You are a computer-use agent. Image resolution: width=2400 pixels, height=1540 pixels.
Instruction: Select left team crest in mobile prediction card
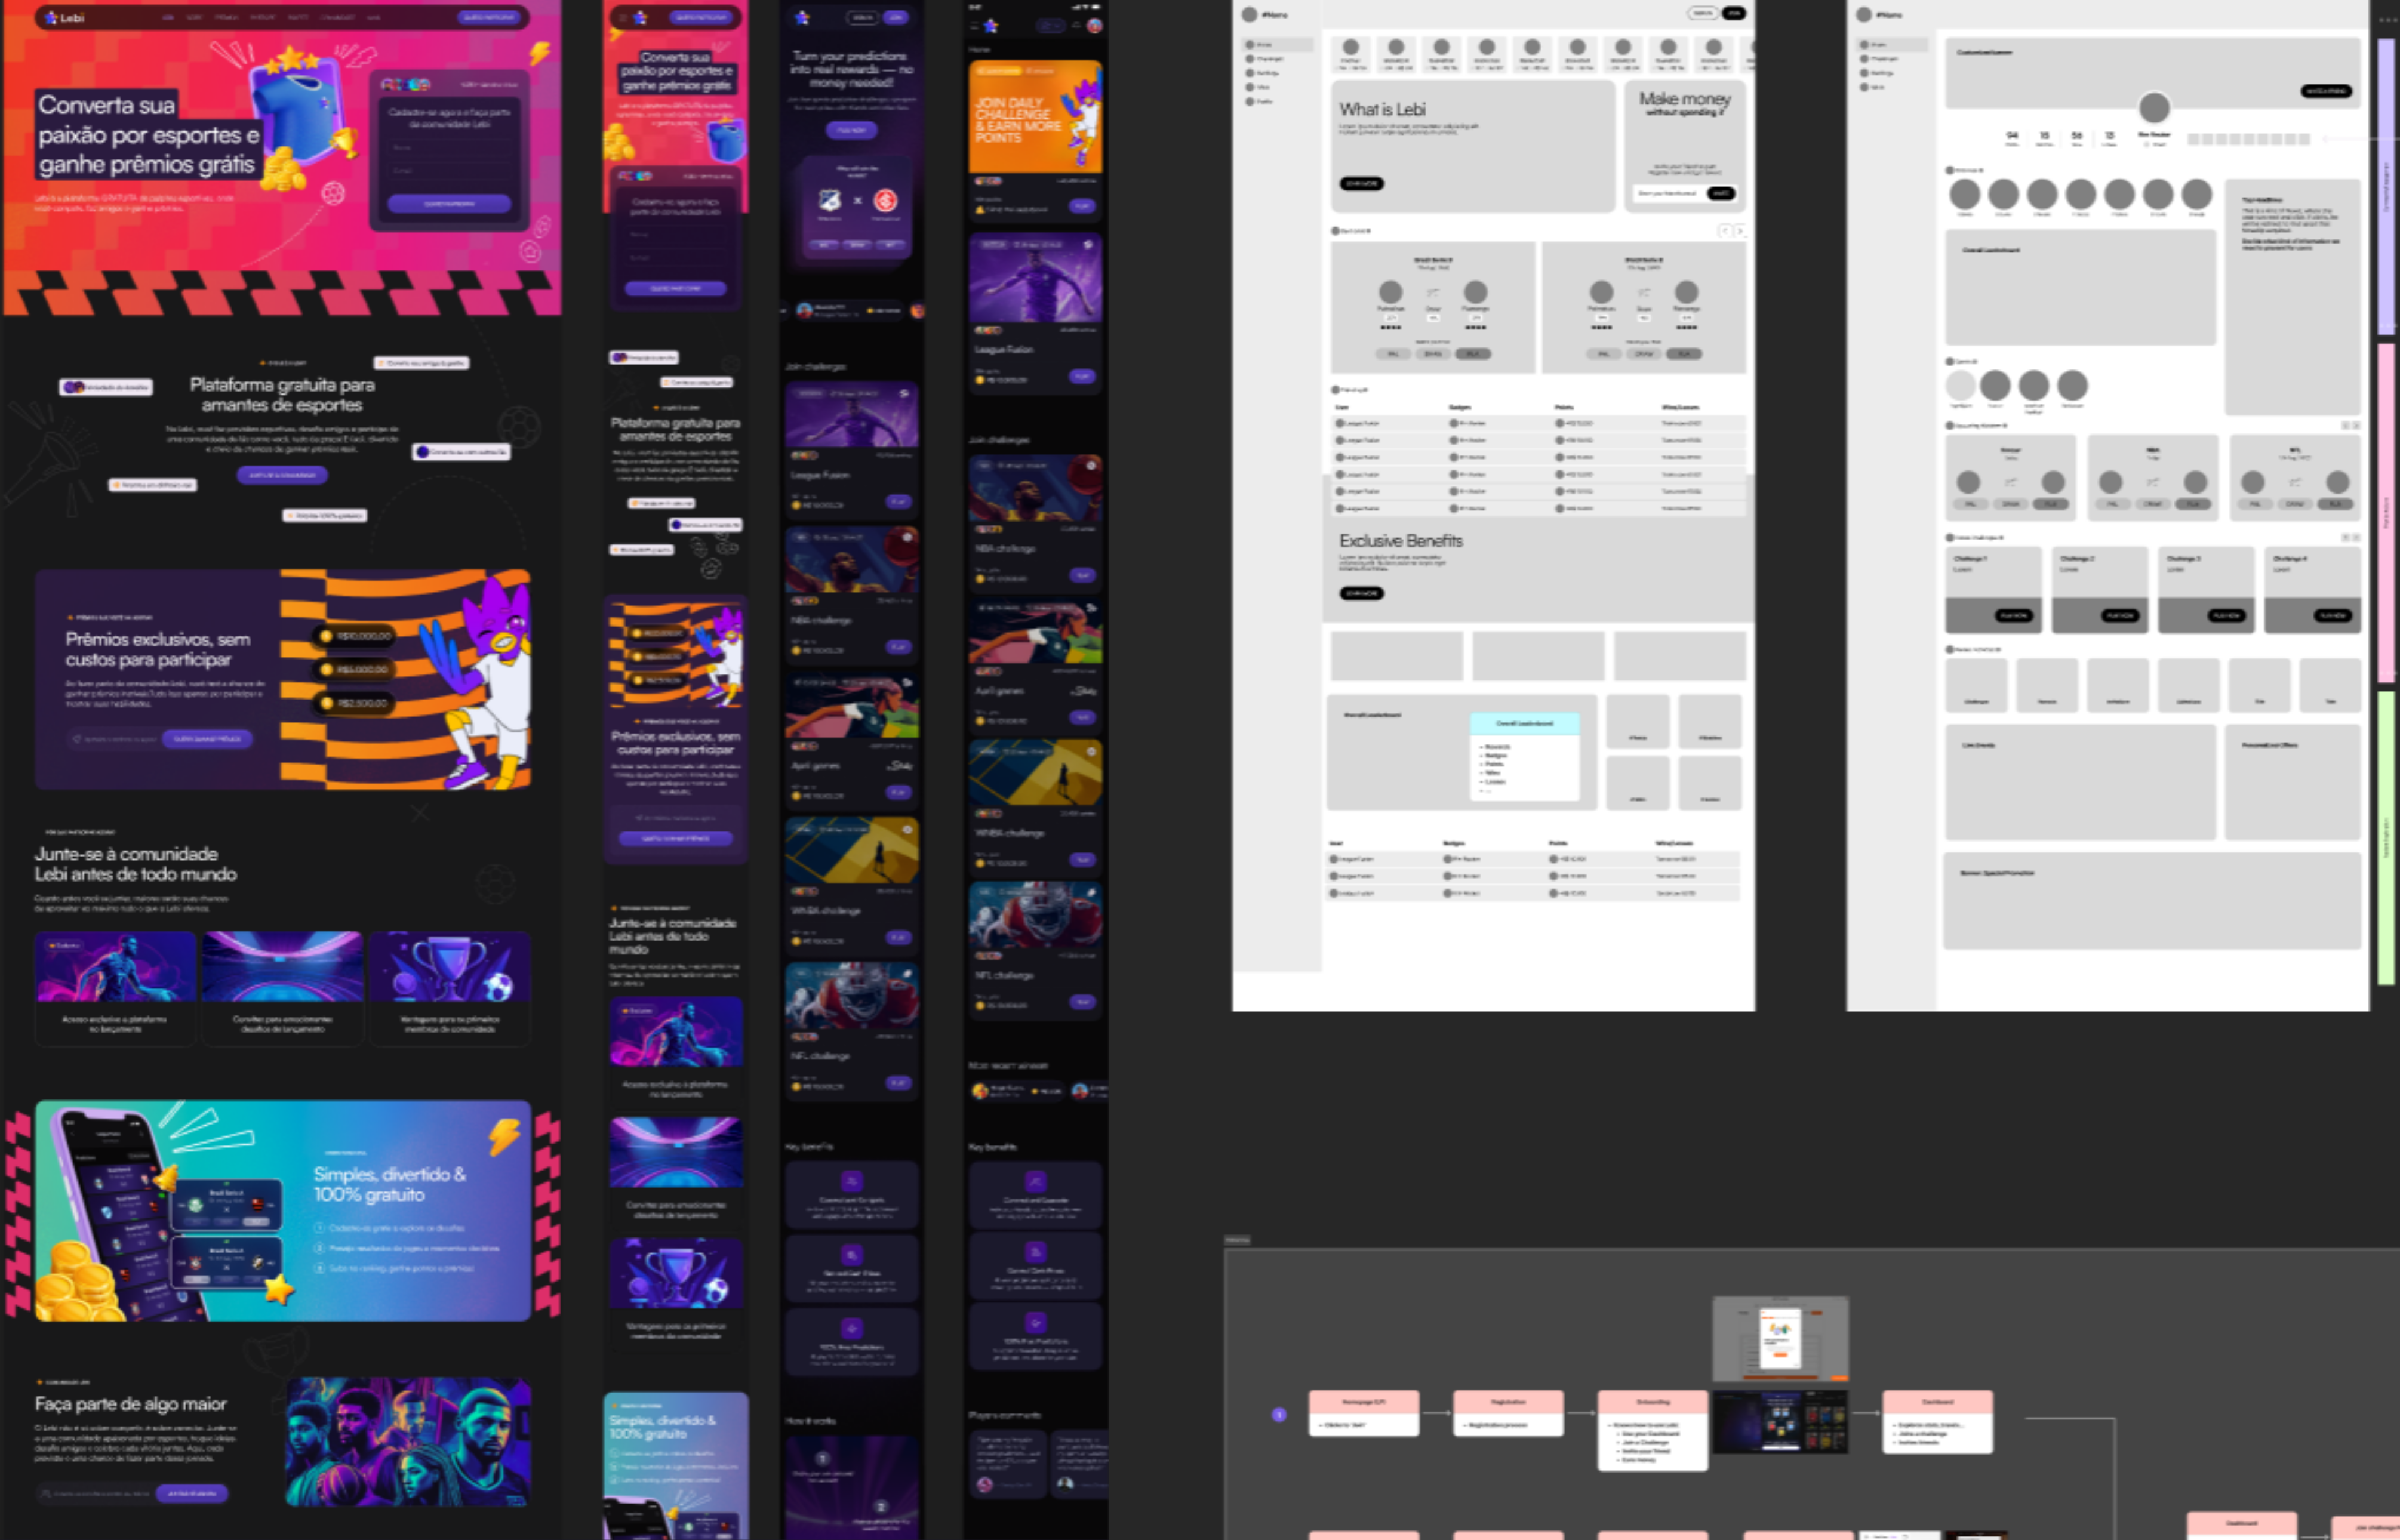tap(830, 200)
